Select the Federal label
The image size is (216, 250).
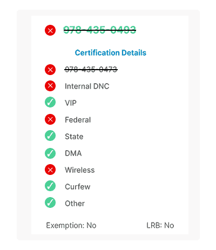pyautogui.click(x=78, y=120)
